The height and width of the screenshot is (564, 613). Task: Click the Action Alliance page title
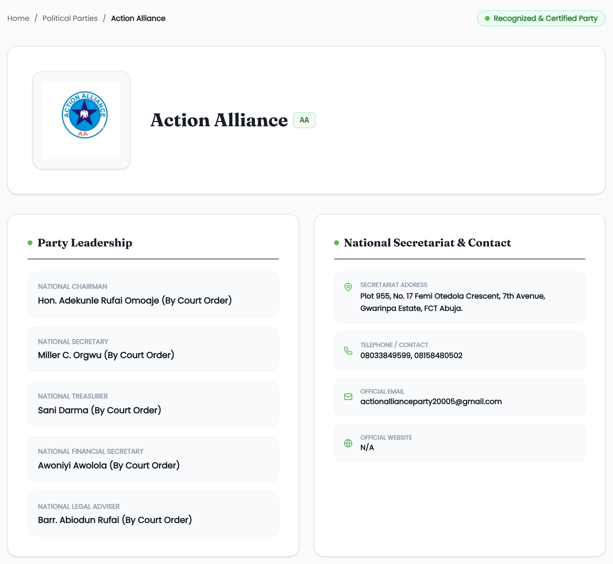[219, 120]
